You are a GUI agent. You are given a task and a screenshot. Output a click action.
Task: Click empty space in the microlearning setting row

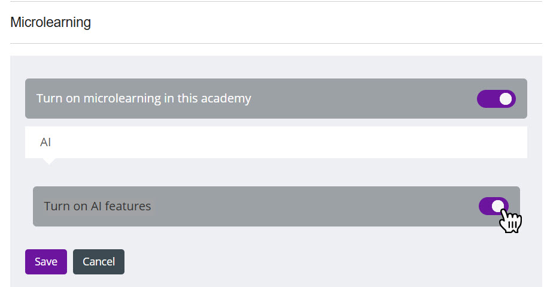359,99
